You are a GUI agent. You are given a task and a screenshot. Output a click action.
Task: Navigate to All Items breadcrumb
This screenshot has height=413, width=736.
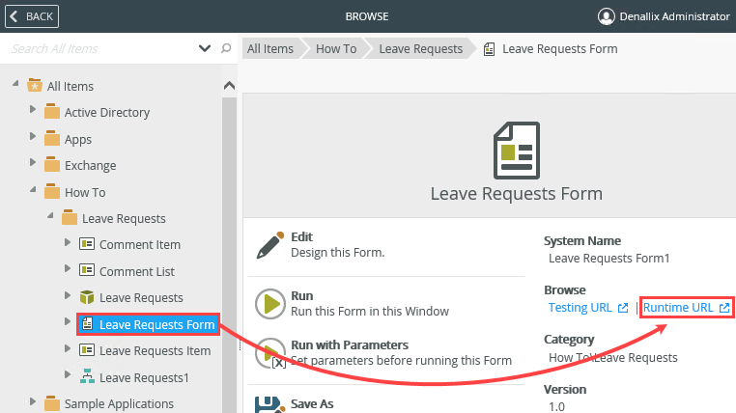(269, 48)
